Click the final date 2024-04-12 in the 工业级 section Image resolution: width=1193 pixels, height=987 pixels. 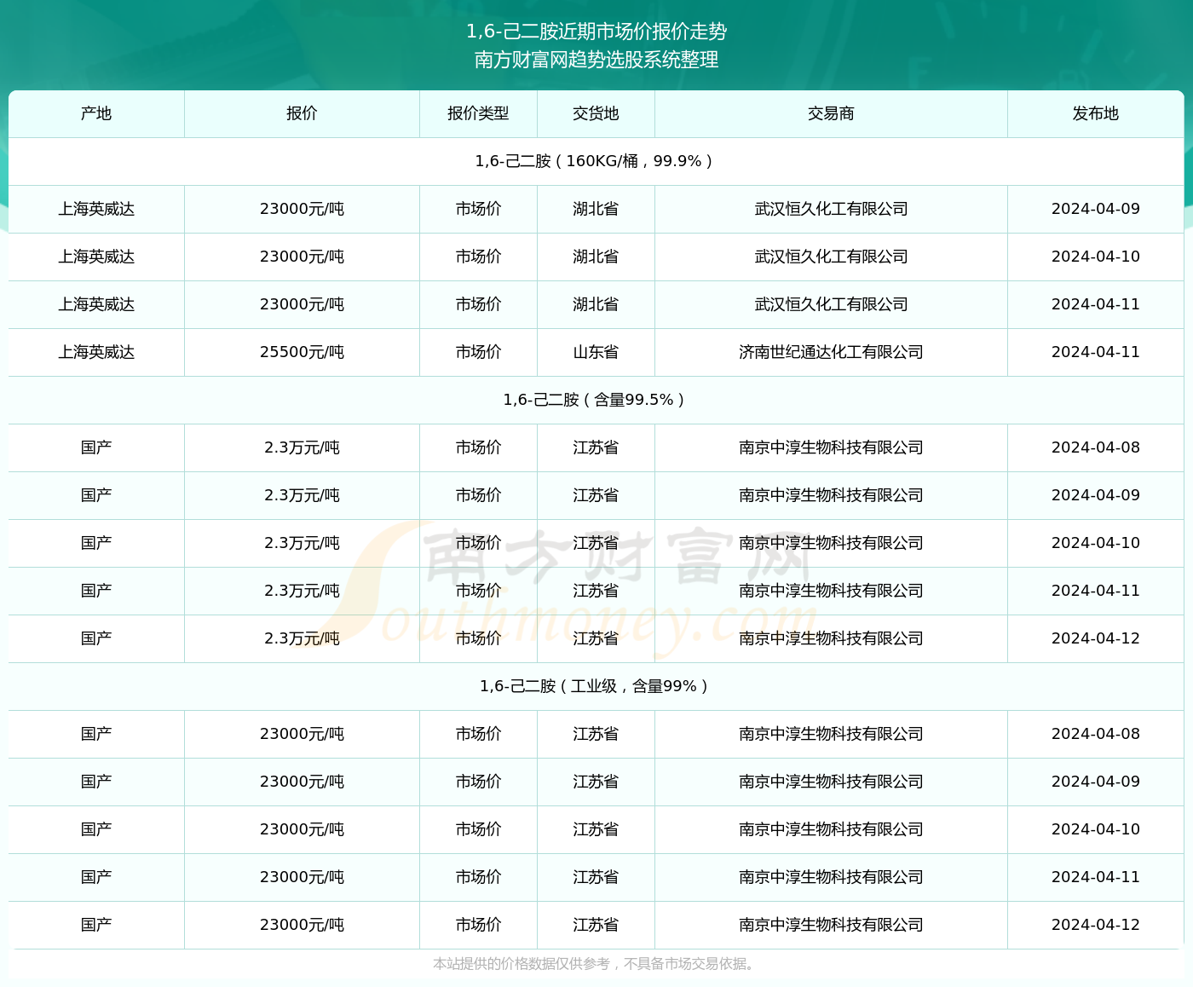pyautogui.click(x=1095, y=925)
